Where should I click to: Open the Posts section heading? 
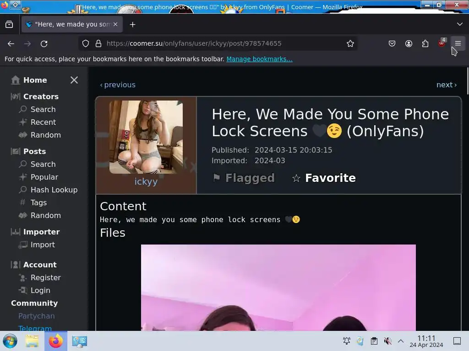tap(34, 151)
